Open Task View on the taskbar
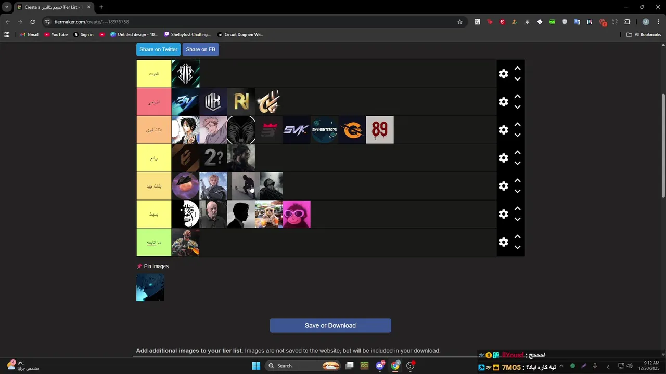 pyautogui.click(x=350, y=366)
